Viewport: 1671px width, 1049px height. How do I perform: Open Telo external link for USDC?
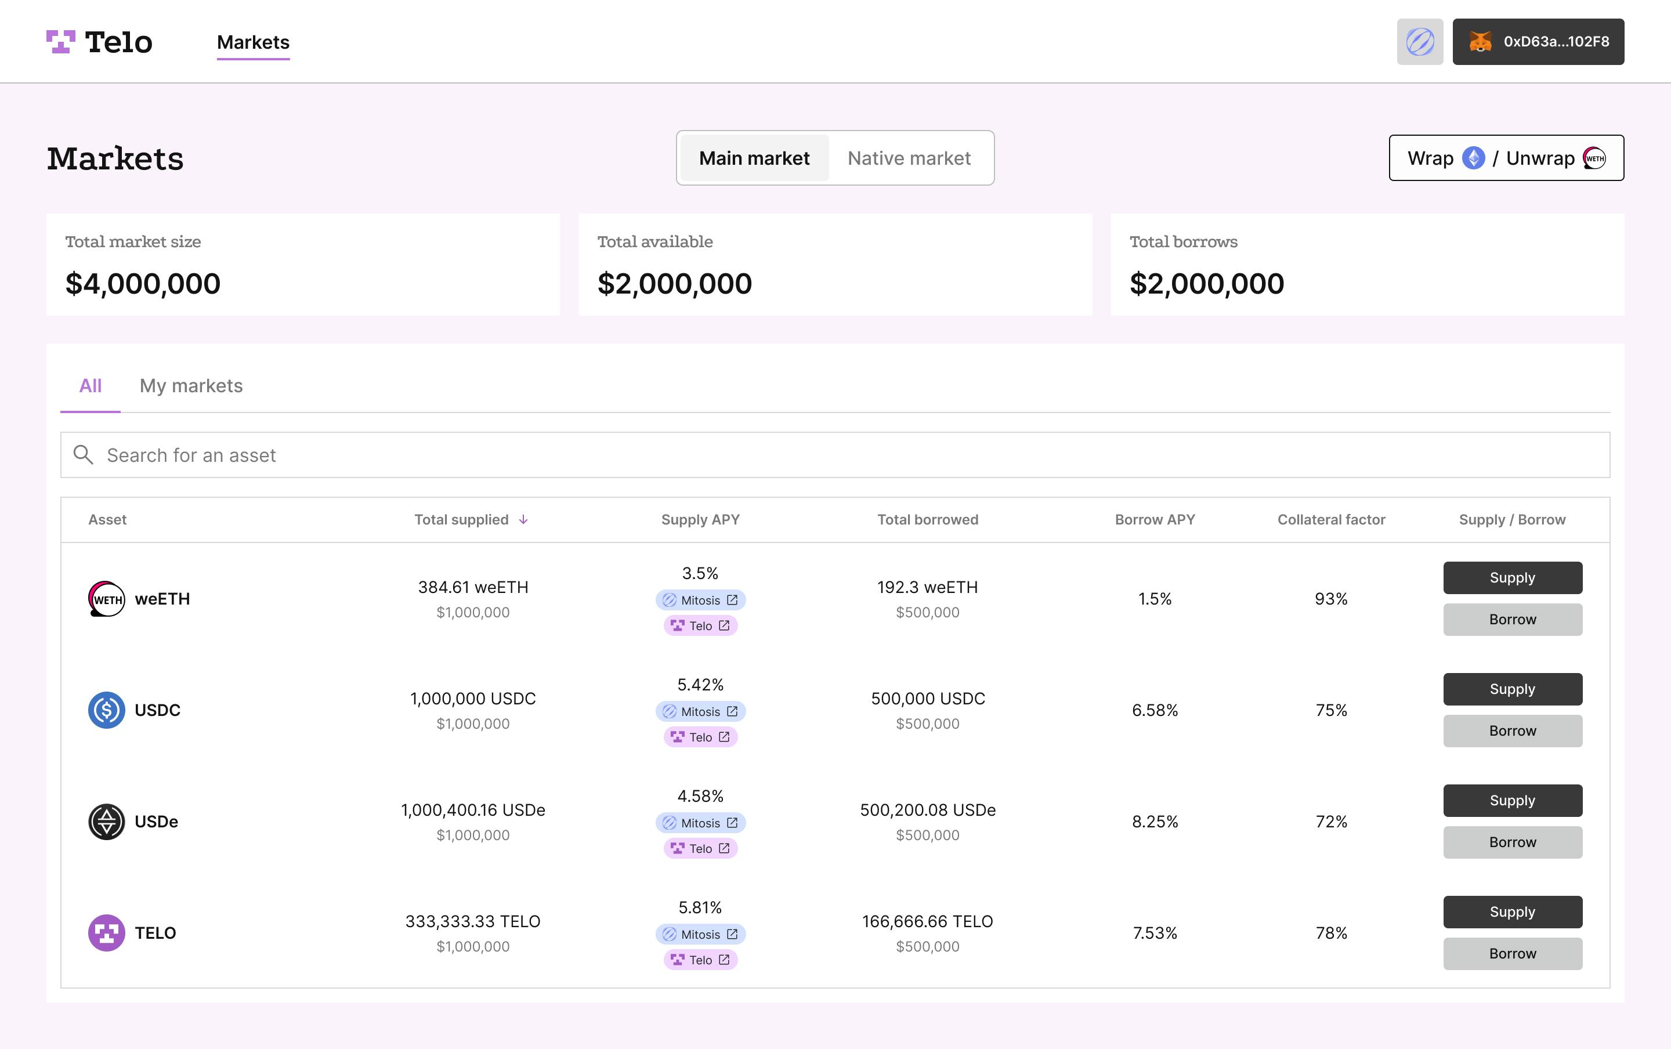(700, 737)
